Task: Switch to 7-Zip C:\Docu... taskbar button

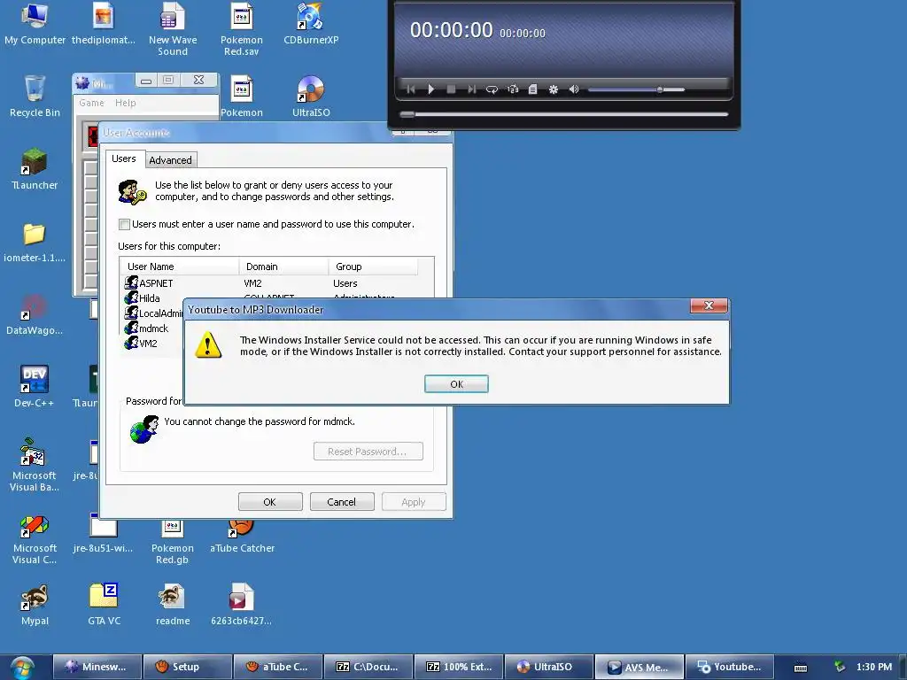Action: (368, 667)
